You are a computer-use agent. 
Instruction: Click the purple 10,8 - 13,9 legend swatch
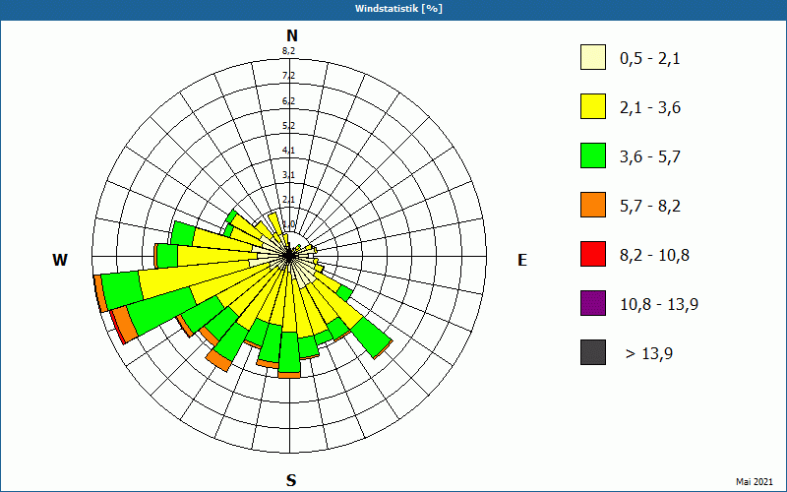[x=593, y=303]
